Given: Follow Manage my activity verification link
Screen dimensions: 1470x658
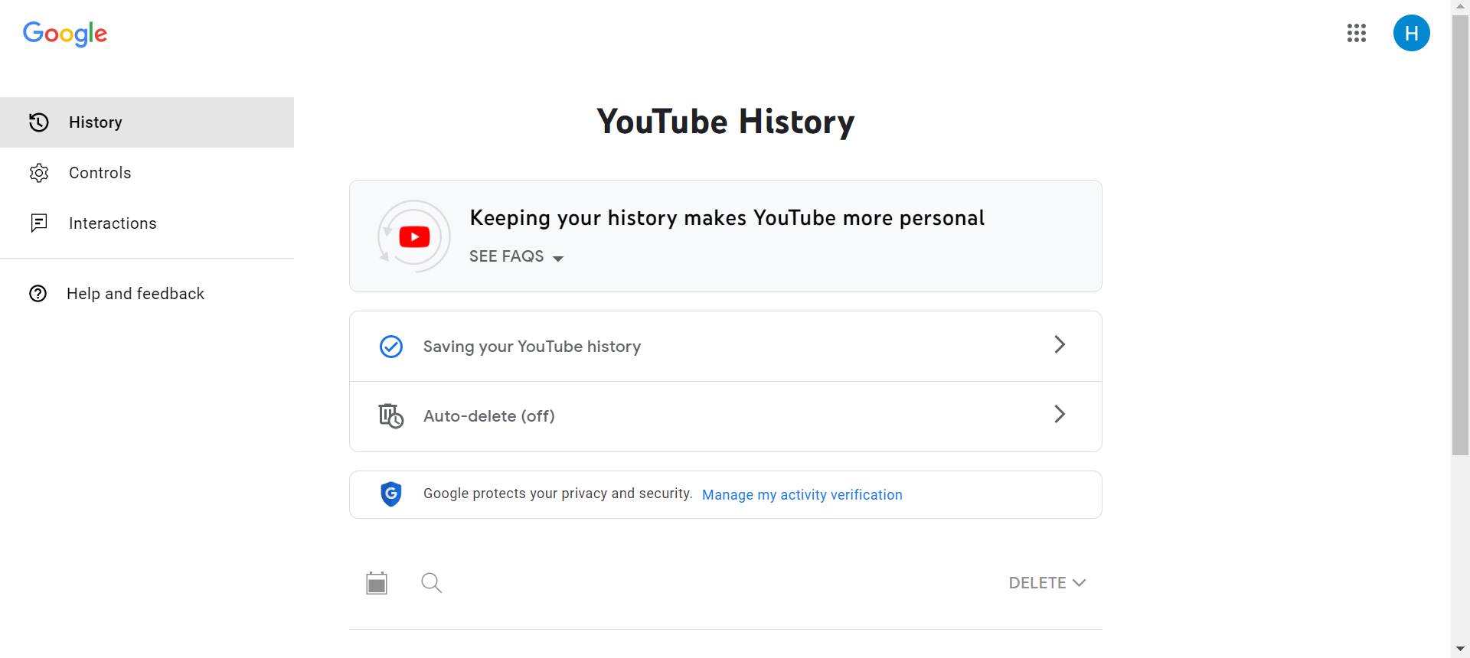Looking at the screenshot, I should 802,495.
